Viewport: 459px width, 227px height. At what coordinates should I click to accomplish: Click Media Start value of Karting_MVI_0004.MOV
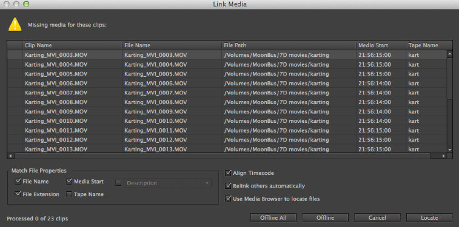coord(375,64)
